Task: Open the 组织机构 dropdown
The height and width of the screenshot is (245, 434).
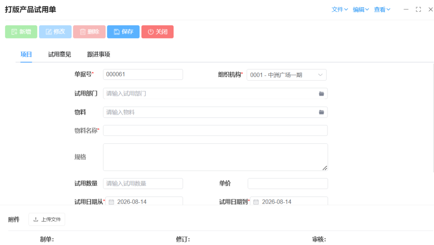Action: point(287,75)
